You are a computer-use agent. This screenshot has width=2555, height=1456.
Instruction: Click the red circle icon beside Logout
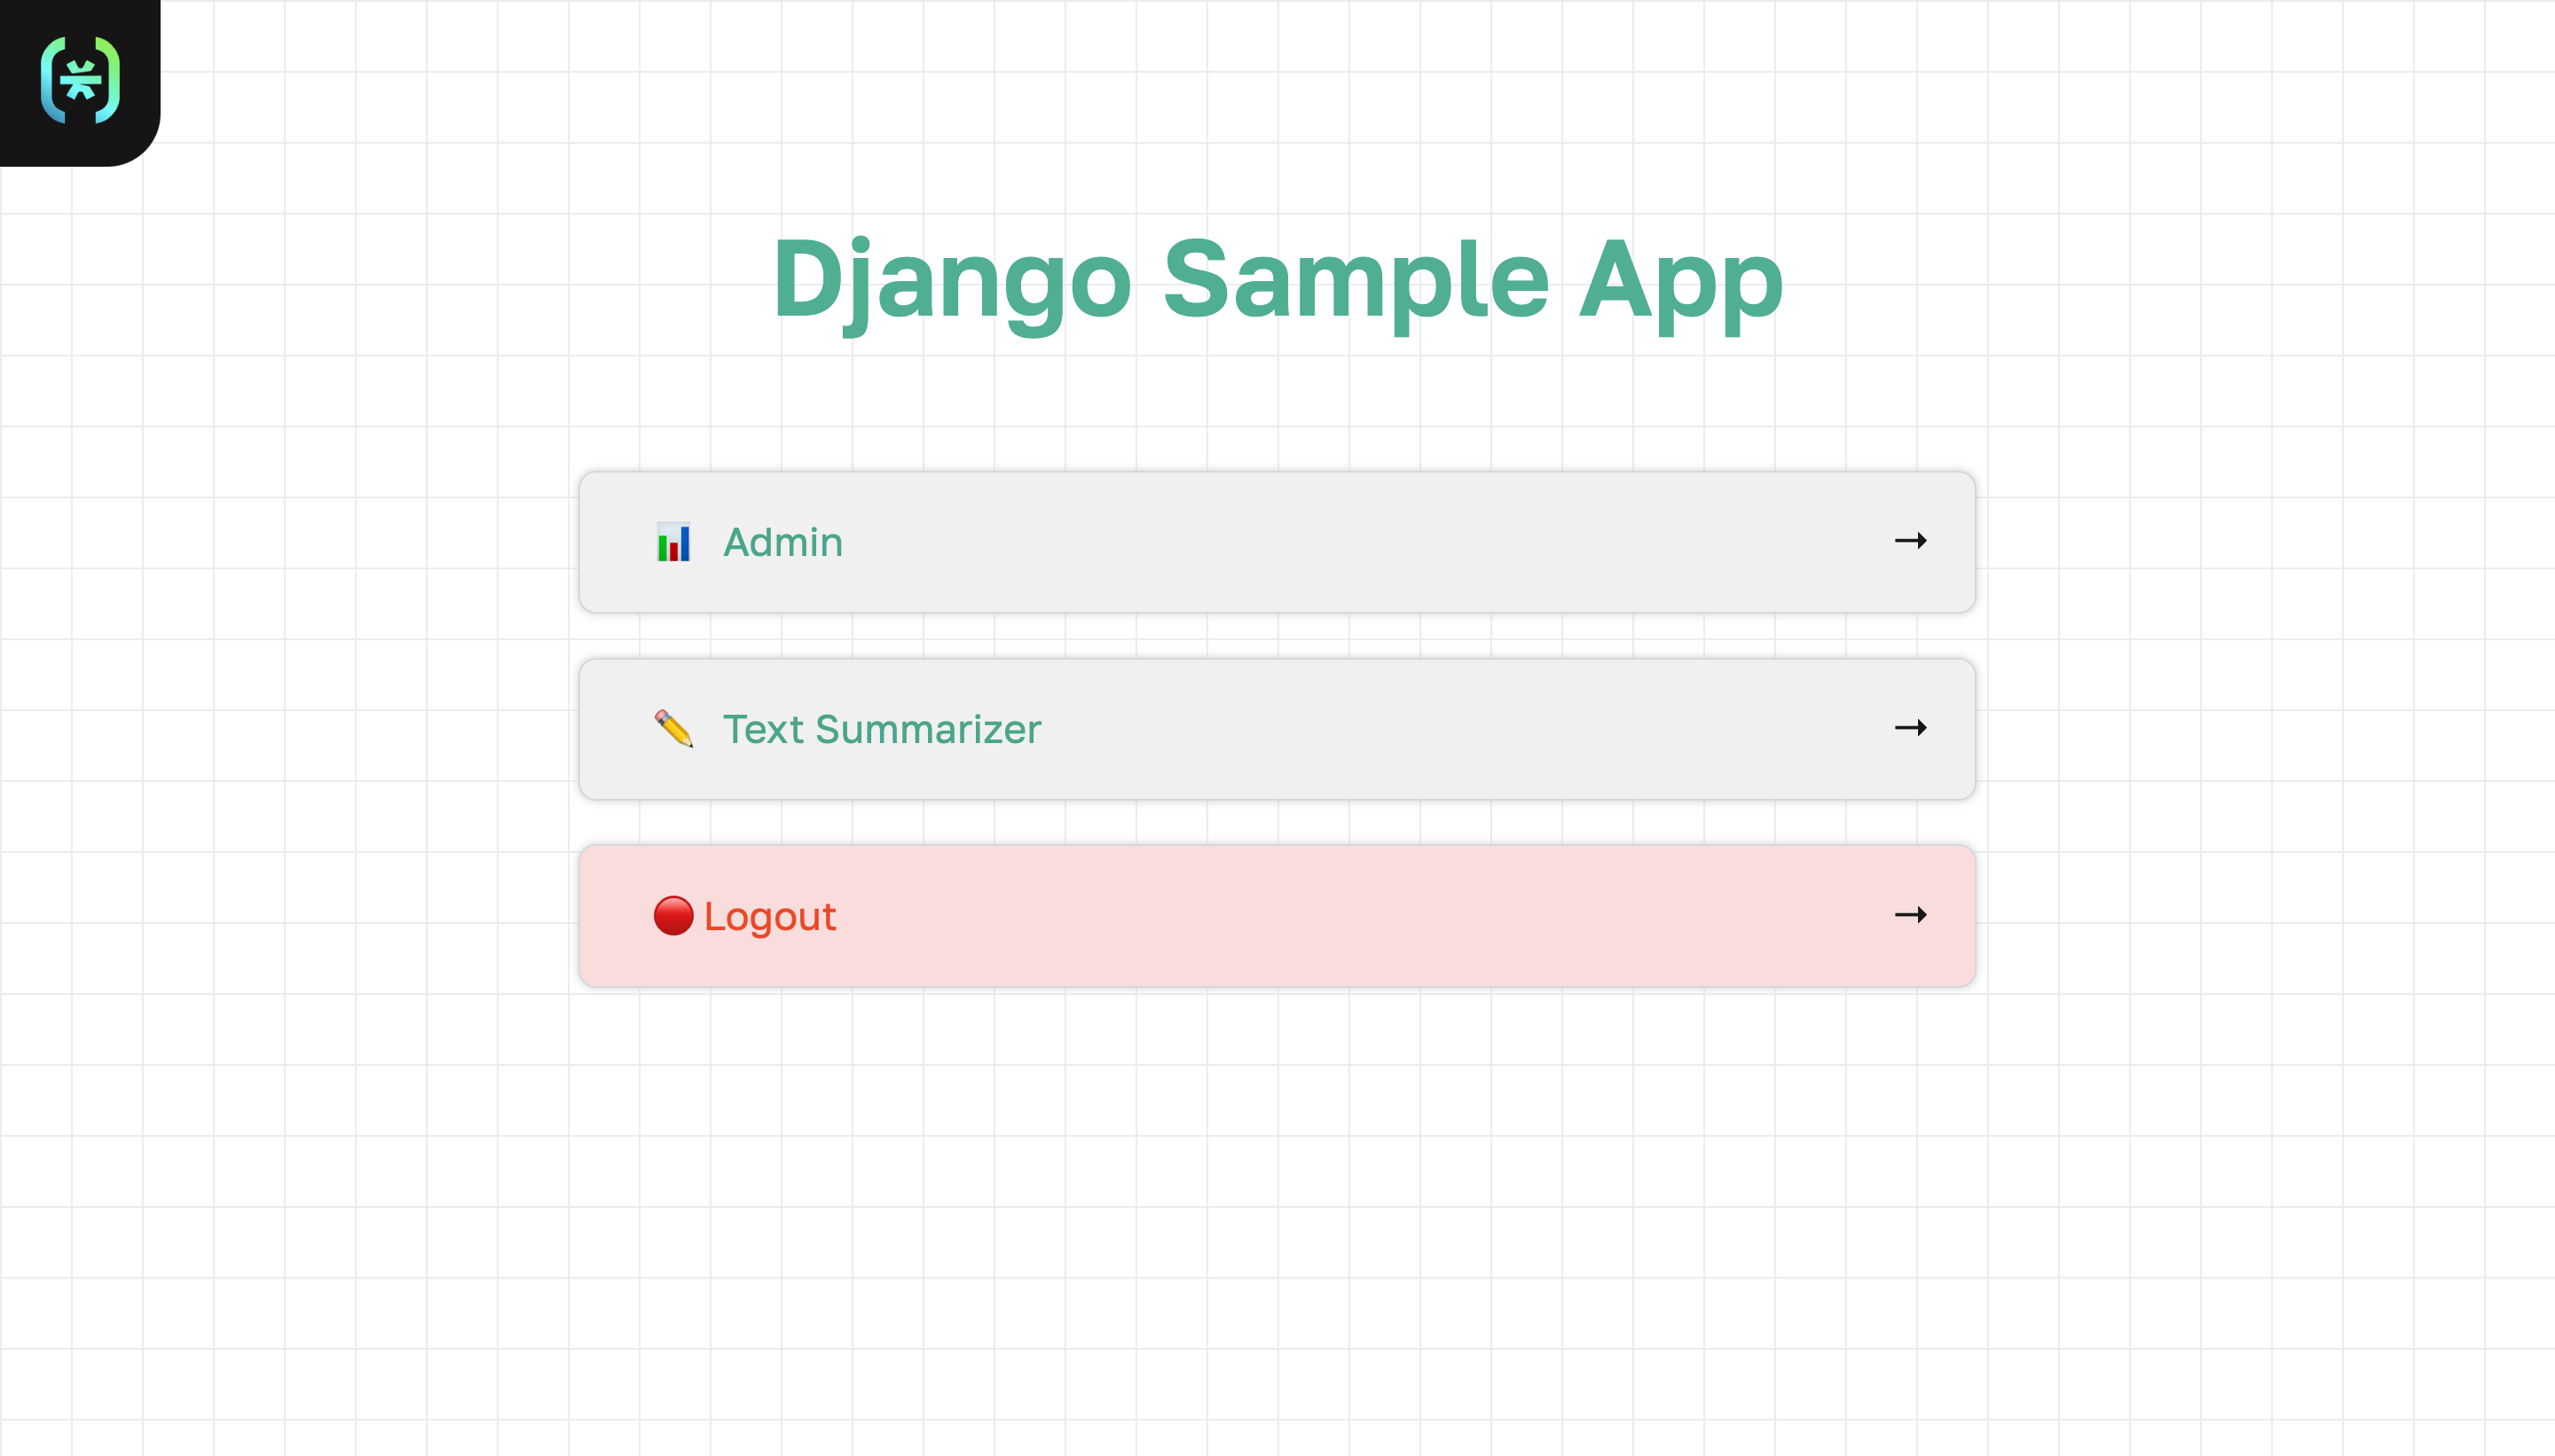pyautogui.click(x=673, y=916)
